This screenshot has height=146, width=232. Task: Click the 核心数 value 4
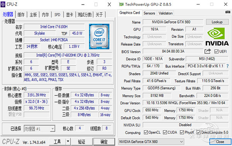click(80, 128)
